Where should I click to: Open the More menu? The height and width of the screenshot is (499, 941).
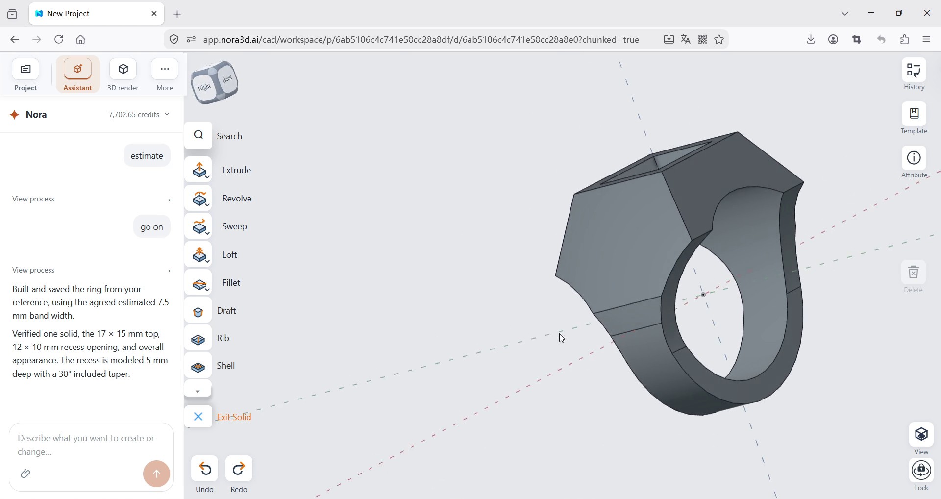[x=165, y=75]
